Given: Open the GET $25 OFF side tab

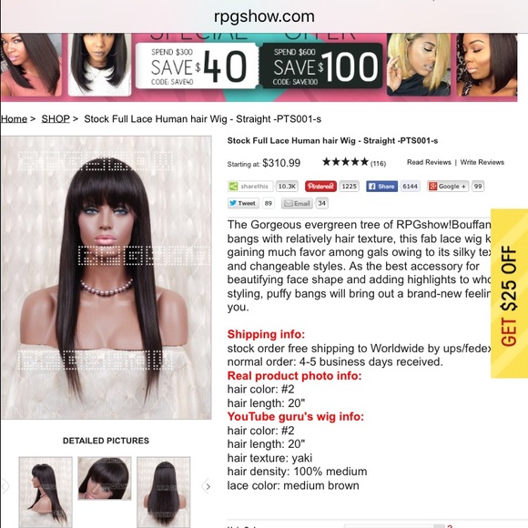Looking at the screenshot, I should point(509,293).
